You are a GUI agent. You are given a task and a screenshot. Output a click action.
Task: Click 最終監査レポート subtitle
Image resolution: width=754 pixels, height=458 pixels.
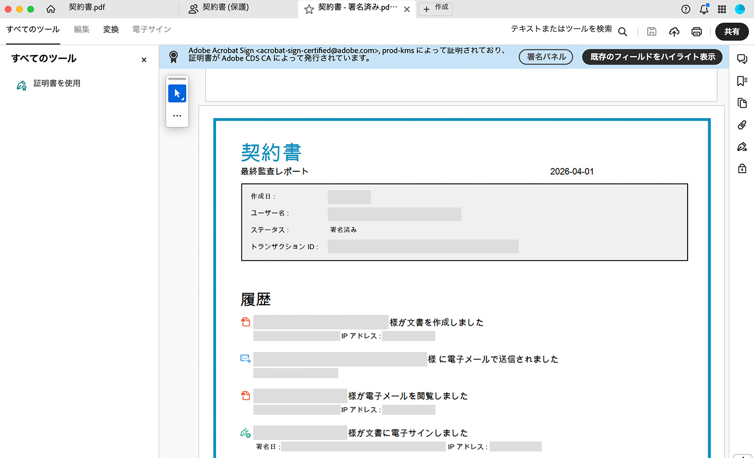pyautogui.click(x=274, y=171)
